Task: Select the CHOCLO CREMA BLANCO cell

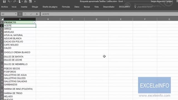Action: pyautogui.click(x=20, y=52)
